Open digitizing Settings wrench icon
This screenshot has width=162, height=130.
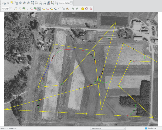click(67, 9)
